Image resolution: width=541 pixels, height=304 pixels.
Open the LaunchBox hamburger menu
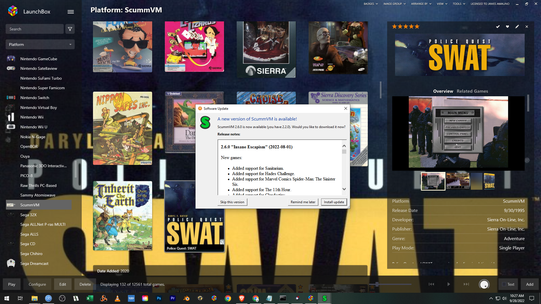pos(71,12)
